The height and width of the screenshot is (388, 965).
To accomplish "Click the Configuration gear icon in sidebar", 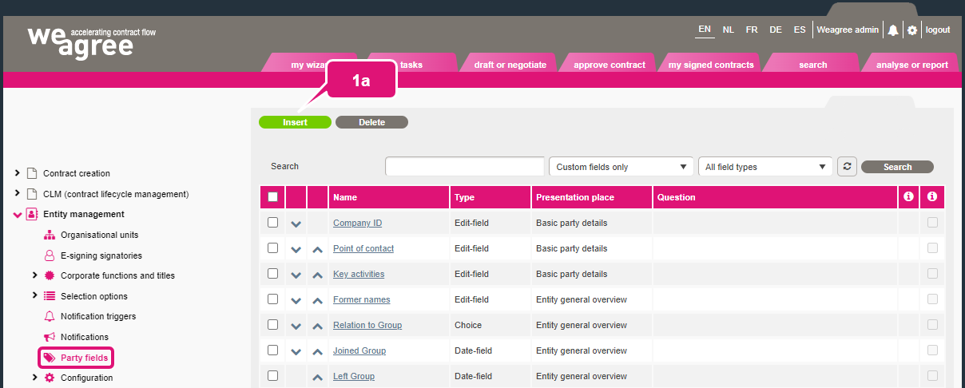I will coord(50,378).
